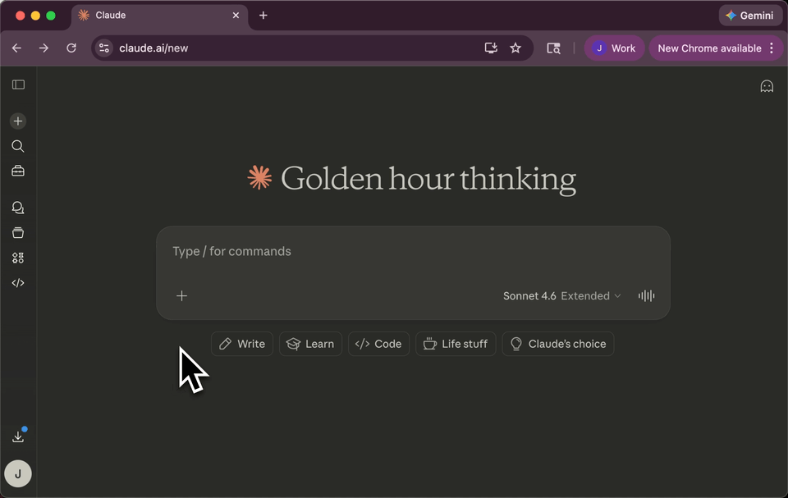Click the ghost icon in the top-right corner
788x498 pixels.
click(x=767, y=85)
